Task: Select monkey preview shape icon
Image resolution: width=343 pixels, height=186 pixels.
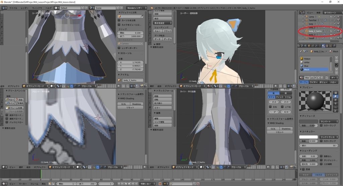Action: [336, 104]
